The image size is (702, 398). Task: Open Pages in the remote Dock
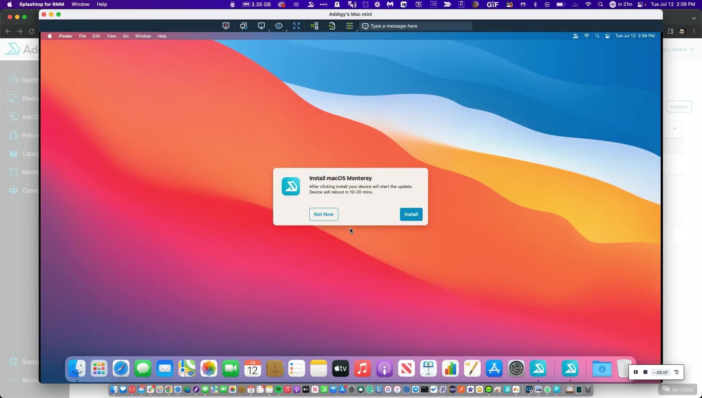coord(472,369)
